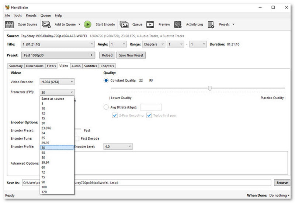Open the Queue via its picture icon

[124, 25]
